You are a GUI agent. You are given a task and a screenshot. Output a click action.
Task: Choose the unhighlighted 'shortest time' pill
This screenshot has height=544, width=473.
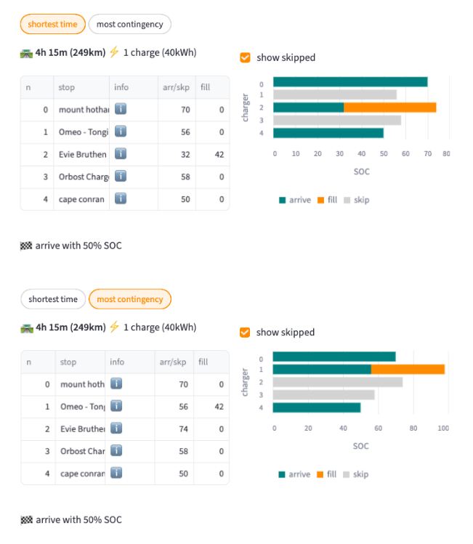[x=53, y=299]
